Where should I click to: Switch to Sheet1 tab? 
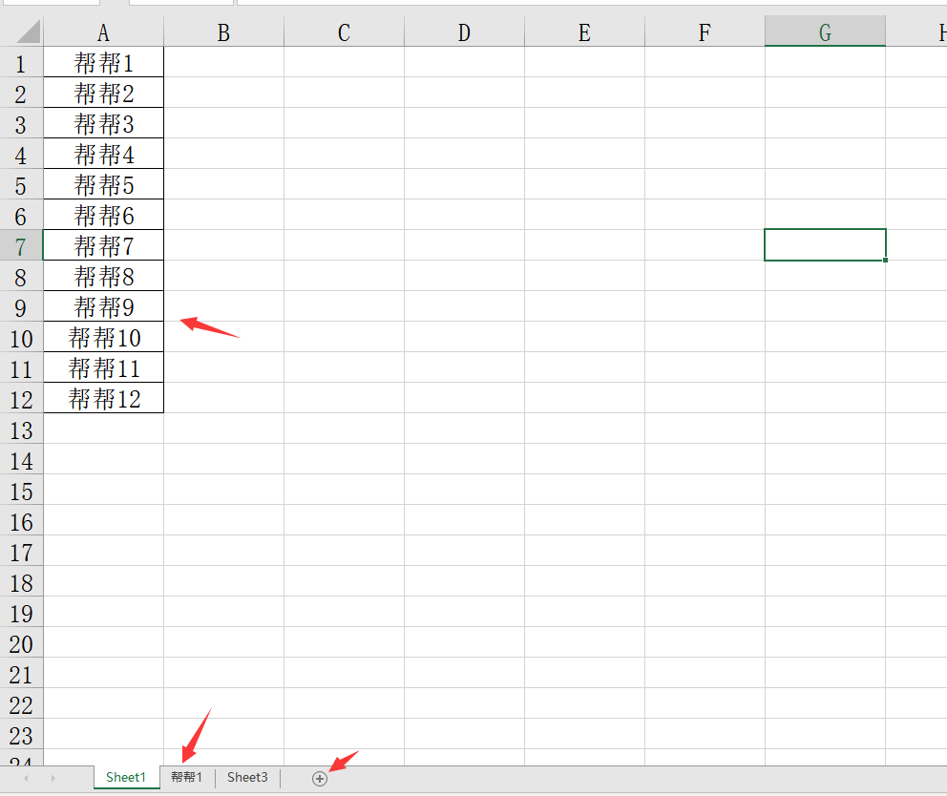tap(126, 777)
